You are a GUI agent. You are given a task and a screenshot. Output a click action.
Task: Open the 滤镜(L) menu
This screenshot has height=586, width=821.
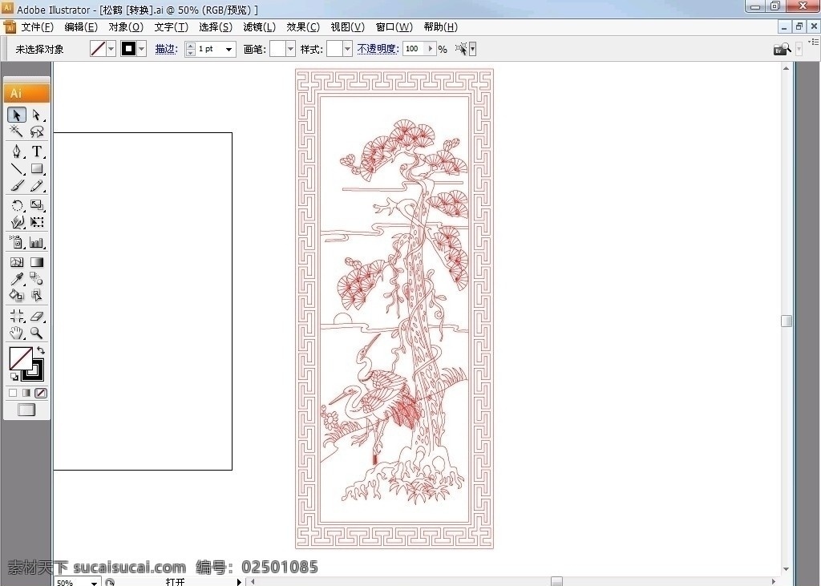260,27
